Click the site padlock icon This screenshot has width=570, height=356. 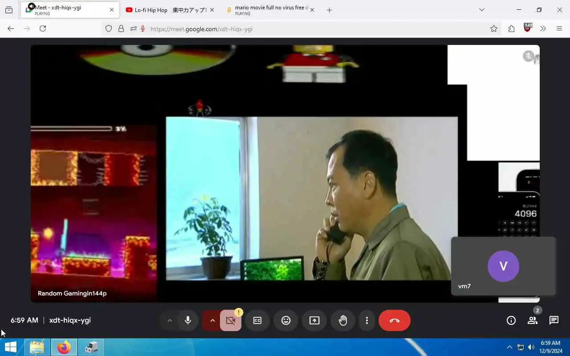click(x=121, y=28)
